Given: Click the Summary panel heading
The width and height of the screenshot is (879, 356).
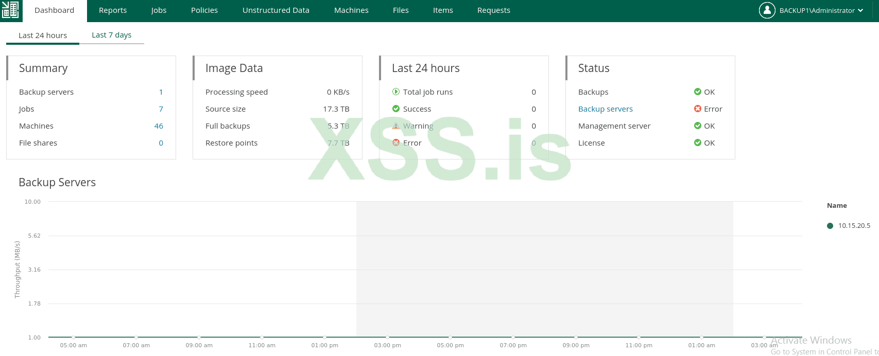Looking at the screenshot, I should (43, 68).
